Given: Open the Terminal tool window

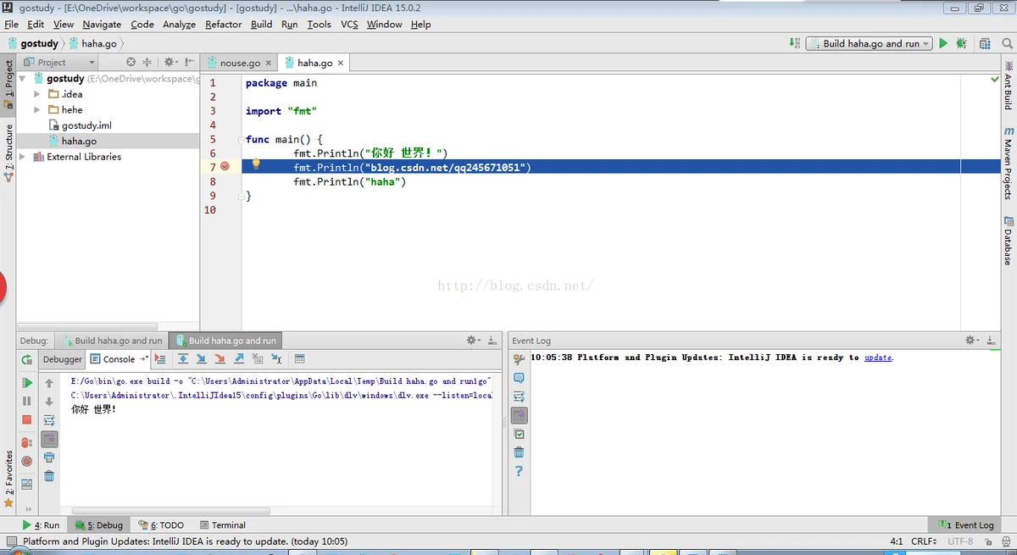Looking at the screenshot, I should pos(222,525).
